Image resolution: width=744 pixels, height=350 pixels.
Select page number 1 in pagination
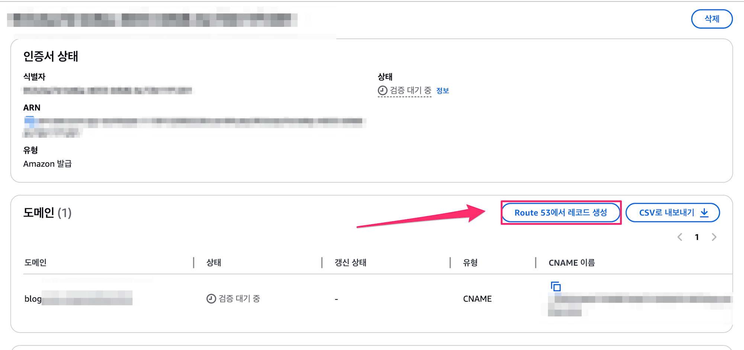pyautogui.click(x=697, y=237)
